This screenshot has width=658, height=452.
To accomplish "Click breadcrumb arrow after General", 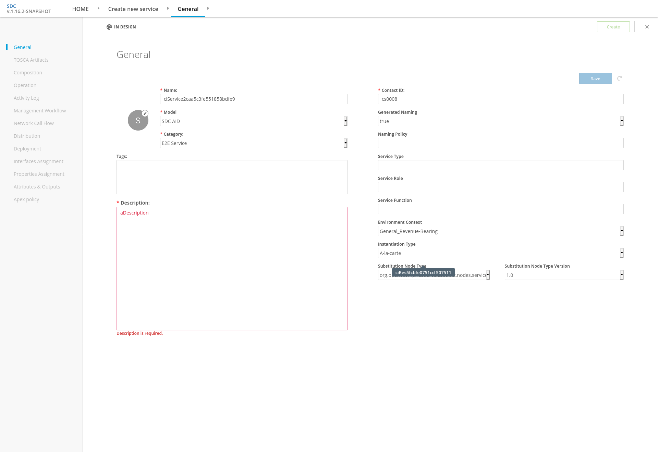I will [x=208, y=8].
